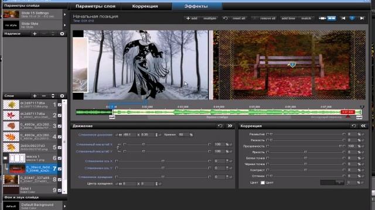Remove caption with minus in Надписи panel
This screenshot has height=210, width=375.
click(44, 34)
